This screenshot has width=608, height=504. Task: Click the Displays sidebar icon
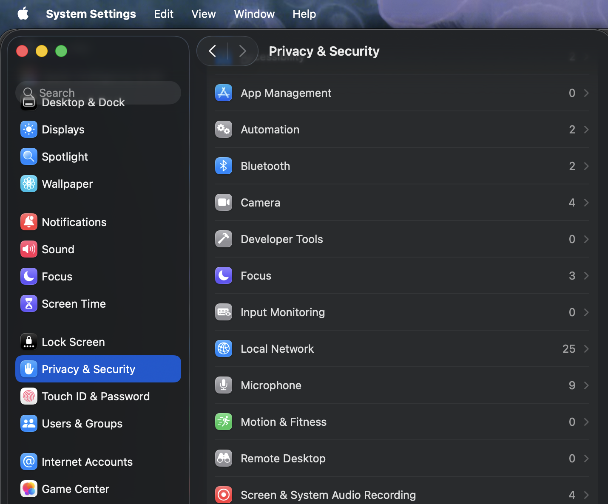[28, 129]
